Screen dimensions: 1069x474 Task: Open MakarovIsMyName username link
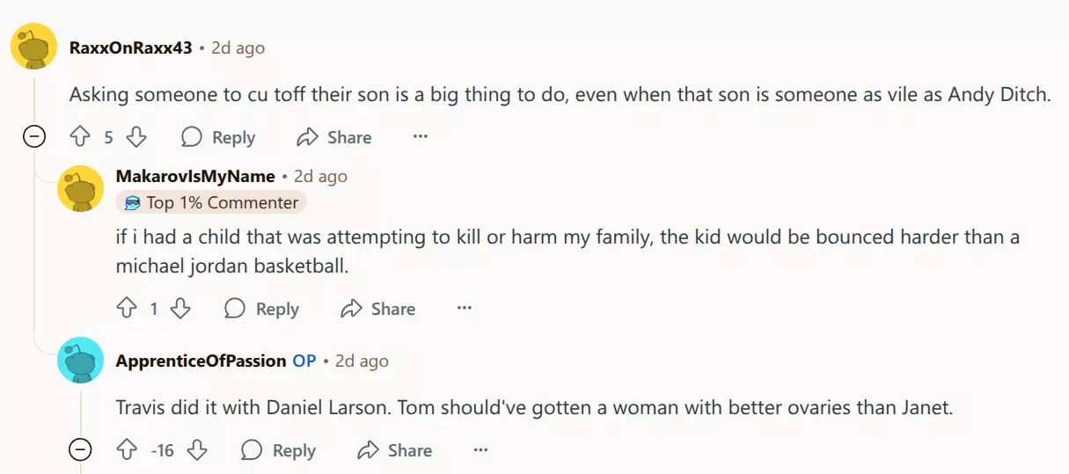click(x=195, y=176)
